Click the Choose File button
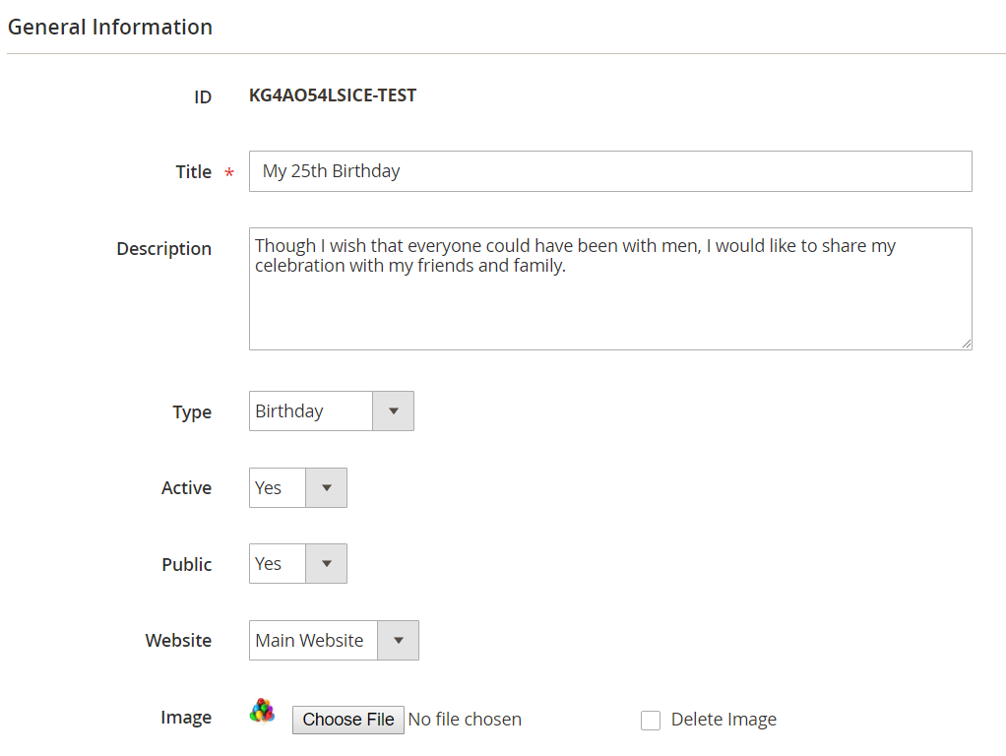Viewport: 1006px width, 756px height. pyautogui.click(x=348, y=720)
